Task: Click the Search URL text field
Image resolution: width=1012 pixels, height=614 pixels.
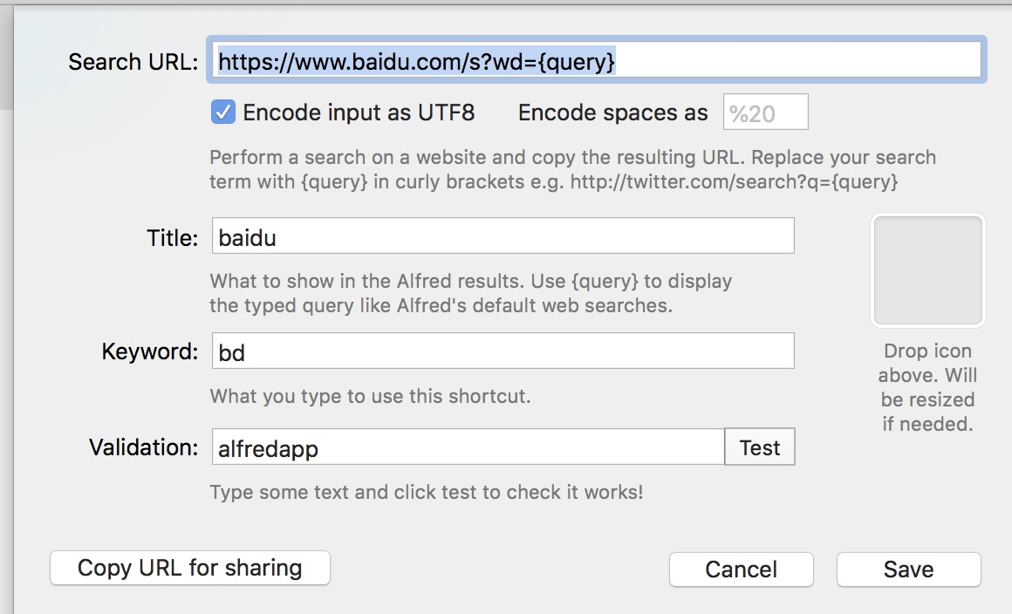Action: [x=596, y=61]
